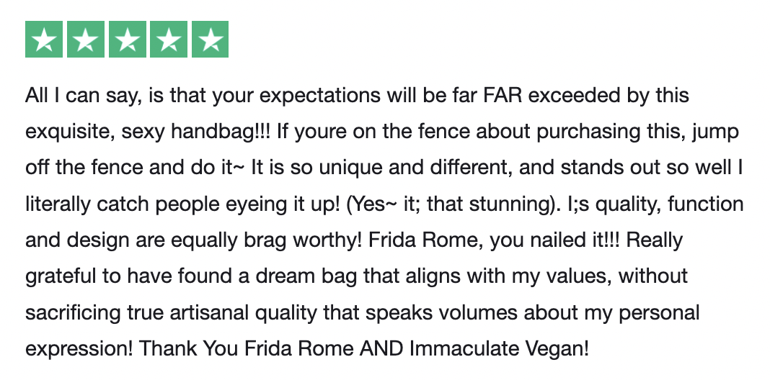
Task: Click "Immaculate Vegan!" at the review end
Action: point(499,349)
